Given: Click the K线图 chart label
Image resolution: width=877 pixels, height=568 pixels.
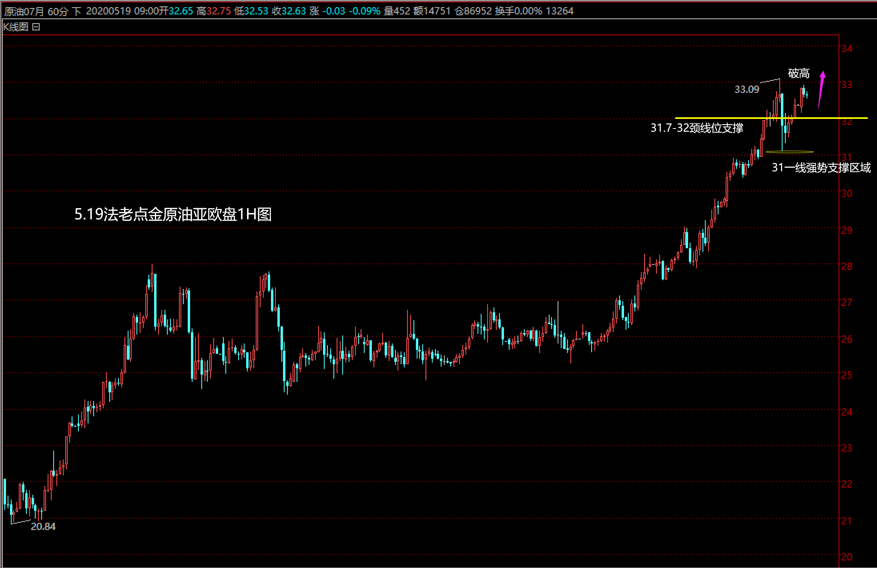Looking at the screenshot, I should coord(16,27).
